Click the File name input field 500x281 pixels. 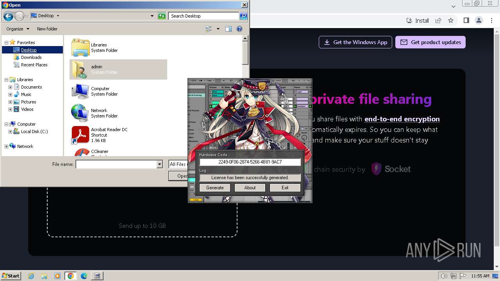(116, 164)
